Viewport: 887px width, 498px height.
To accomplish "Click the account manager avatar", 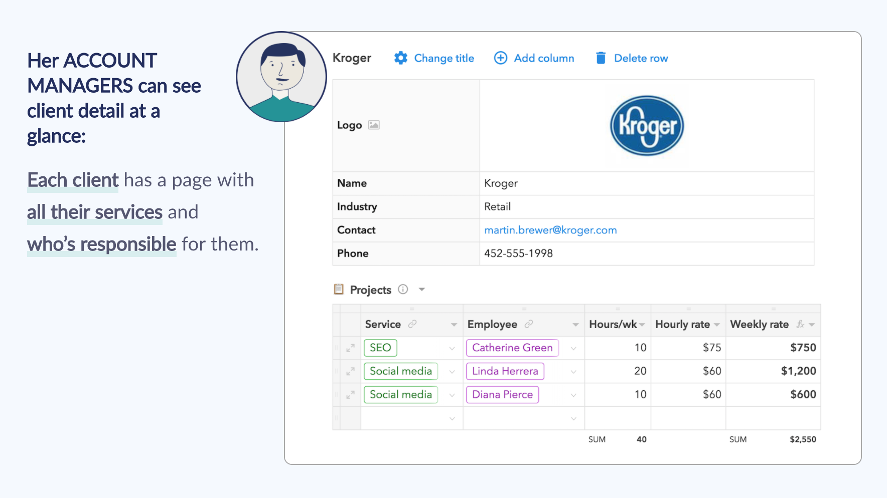I will (281, 77).
